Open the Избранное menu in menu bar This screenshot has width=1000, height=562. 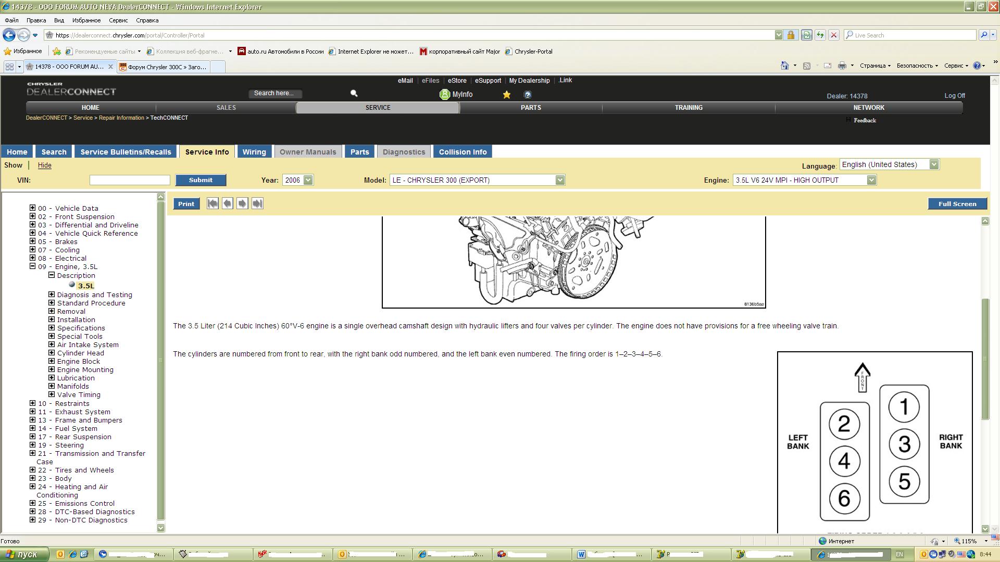86,20
